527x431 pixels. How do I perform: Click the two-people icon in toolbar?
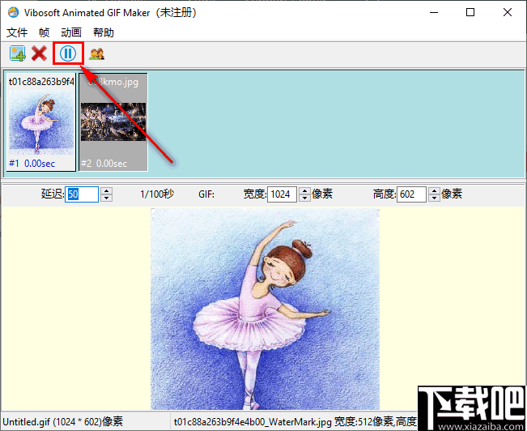tap(96, 53)
